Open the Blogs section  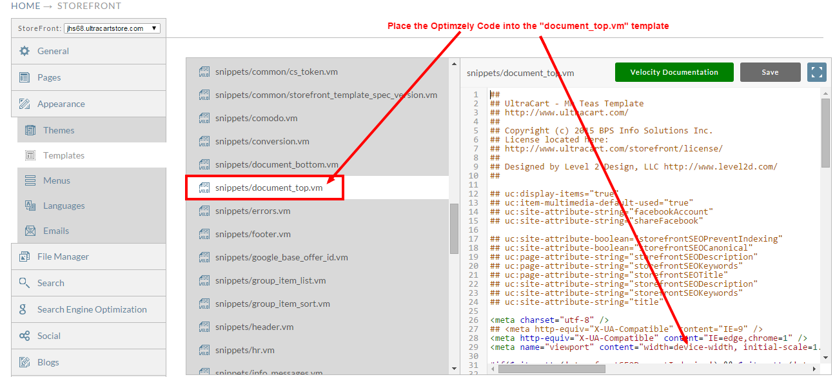88,362
